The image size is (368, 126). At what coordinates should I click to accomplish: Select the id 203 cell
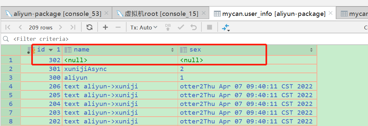point(41,113)
